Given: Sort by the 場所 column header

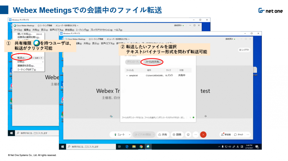Looking at the screenshot, I should click(x=149, y=70).
